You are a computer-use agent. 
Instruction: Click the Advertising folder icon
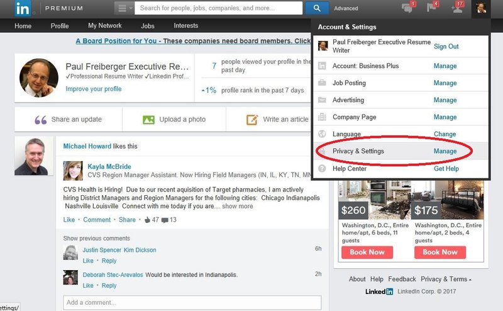(x=322, y=100)
